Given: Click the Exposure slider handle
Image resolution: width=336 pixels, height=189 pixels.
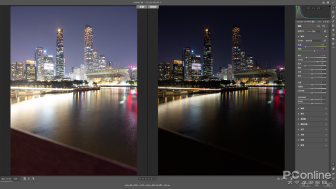Looking at the screenshot, I should pos(307,58).
